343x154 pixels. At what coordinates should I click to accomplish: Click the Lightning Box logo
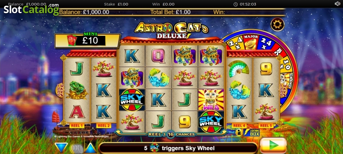click(251, 132)
